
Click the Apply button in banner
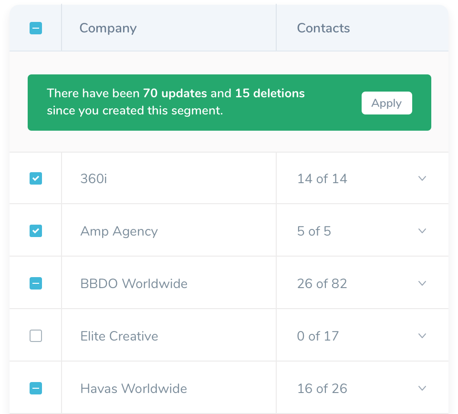[x=386, y=103]
